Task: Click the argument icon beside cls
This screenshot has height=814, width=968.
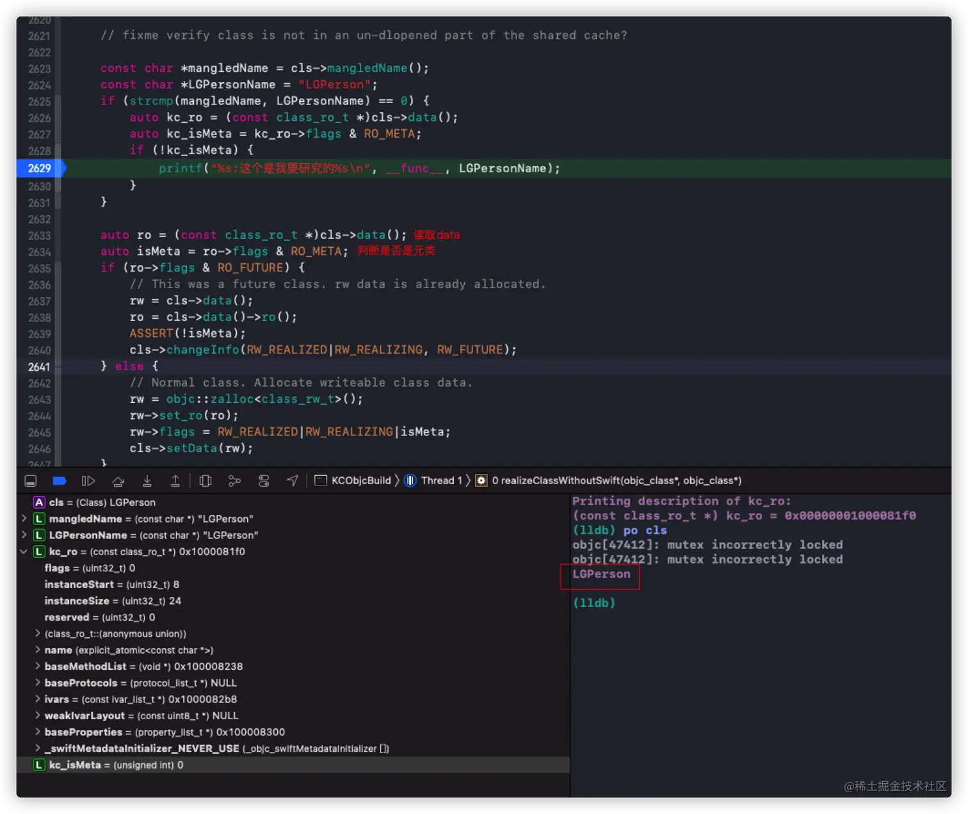Action: (39, 502)
